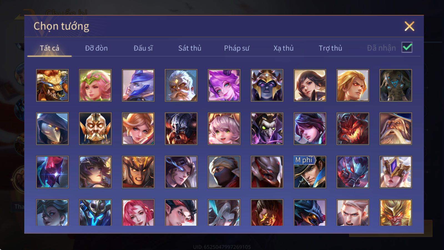
Task: Switch to the "Đỡ đòn" tab
Action: 96,48
